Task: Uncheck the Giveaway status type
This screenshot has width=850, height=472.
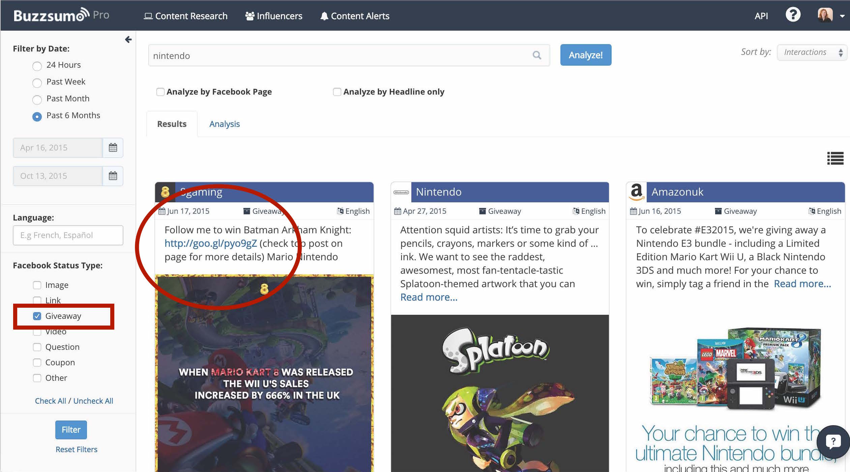Action: pos(37,316)
